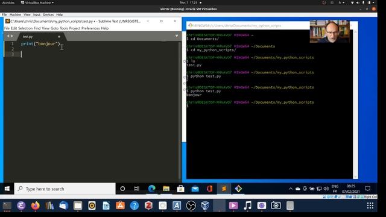Switch to Git Bash via taskbar icon

tap(238, 189)
